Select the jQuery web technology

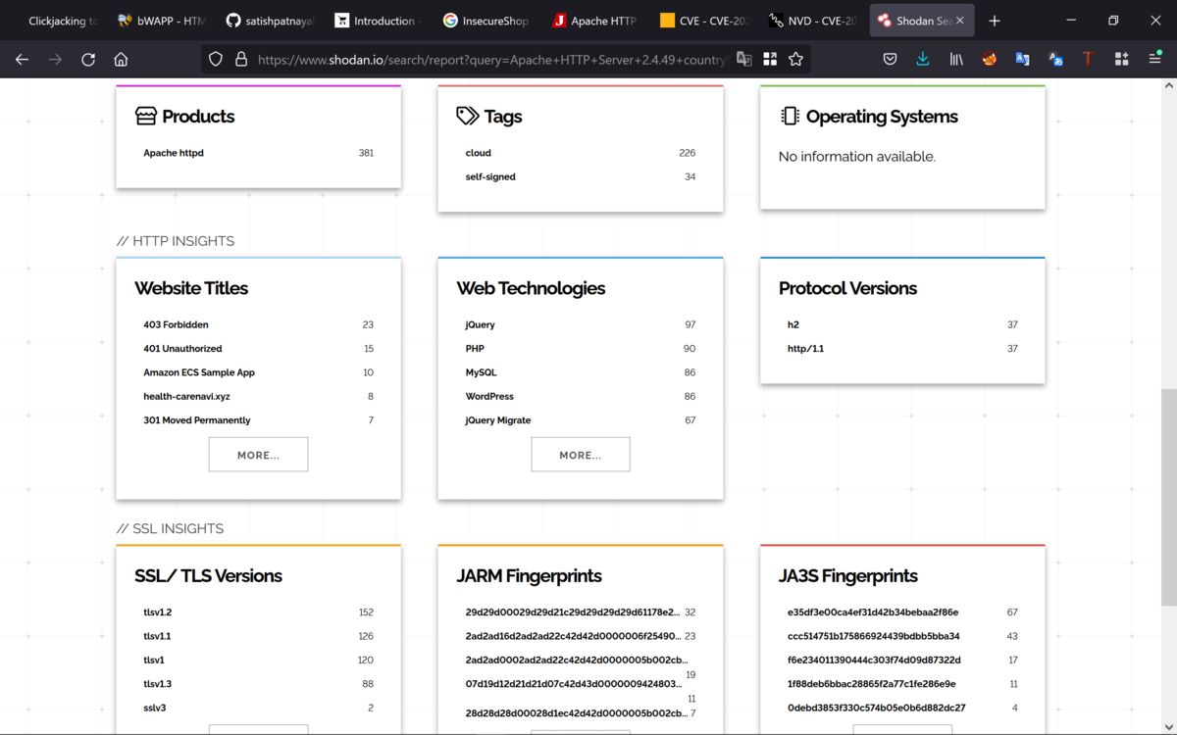tap(481, 324)
